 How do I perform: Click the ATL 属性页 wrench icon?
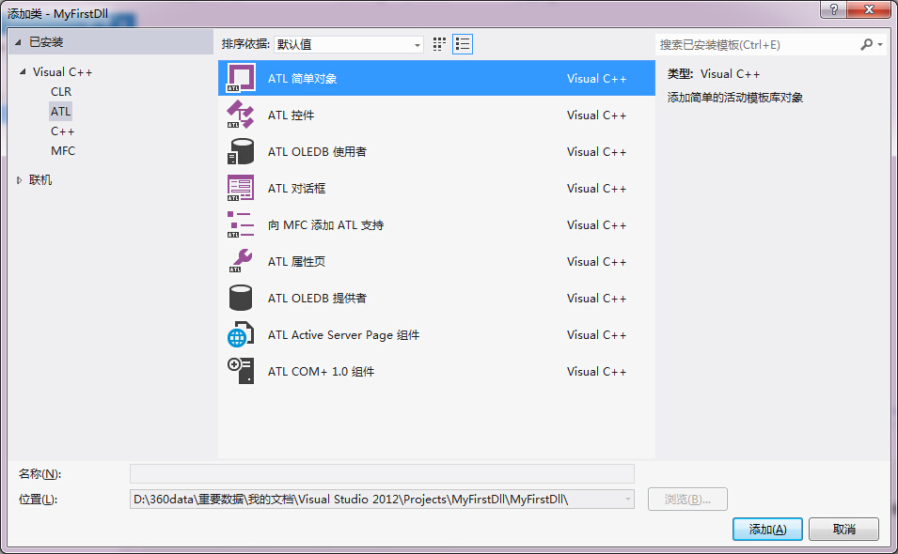pos(241,261)
